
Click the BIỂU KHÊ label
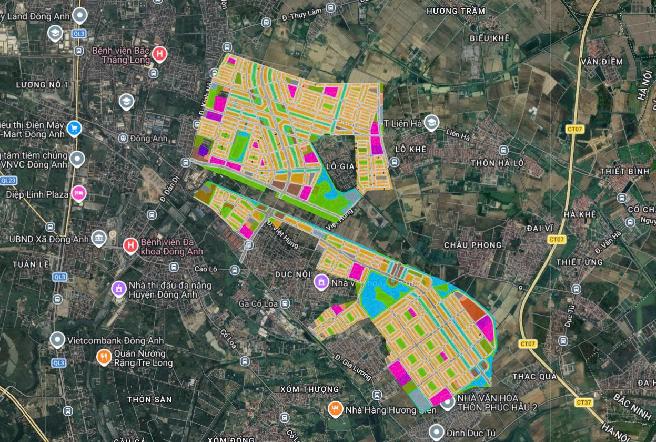490,39
